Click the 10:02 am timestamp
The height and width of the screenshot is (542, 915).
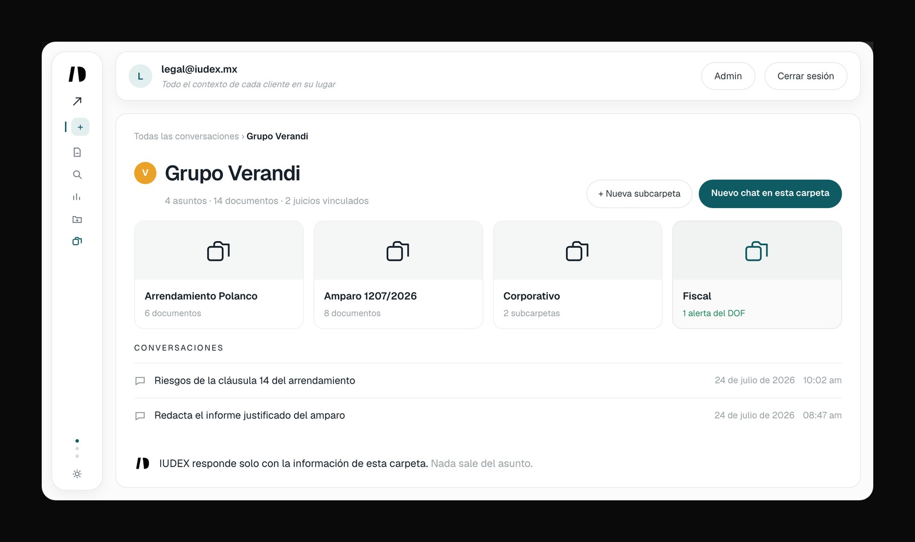pyautogui.click(x=822, y=380)
